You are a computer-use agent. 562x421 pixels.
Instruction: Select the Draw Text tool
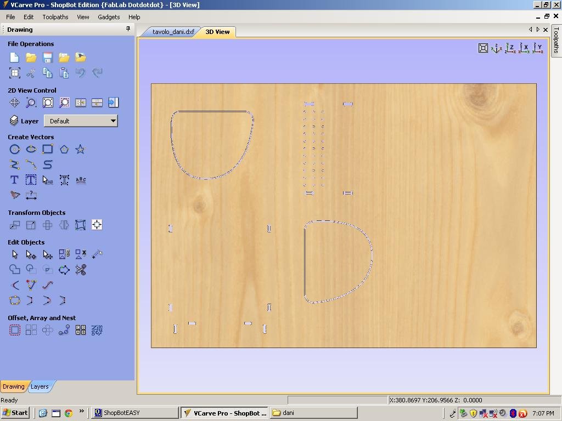(x=14, y=180)
